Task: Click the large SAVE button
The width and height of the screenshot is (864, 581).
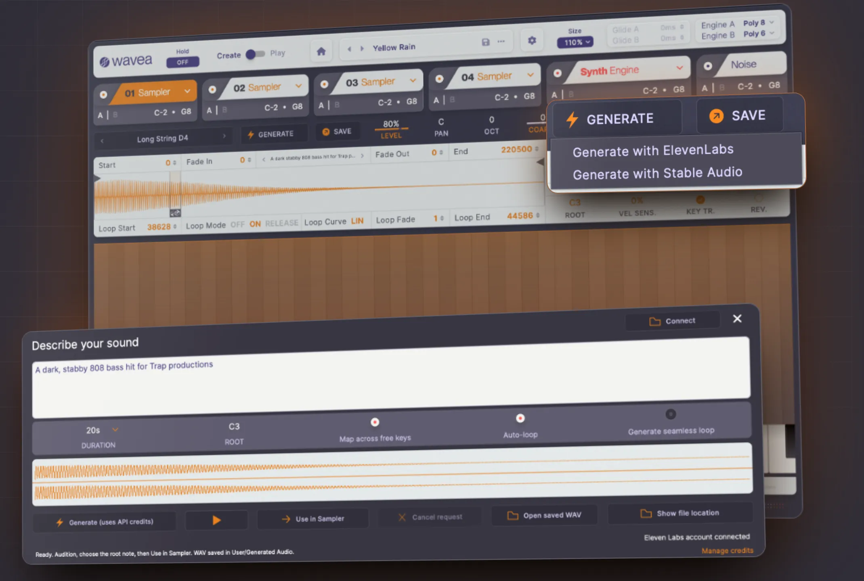Action: tap(740, 116)
